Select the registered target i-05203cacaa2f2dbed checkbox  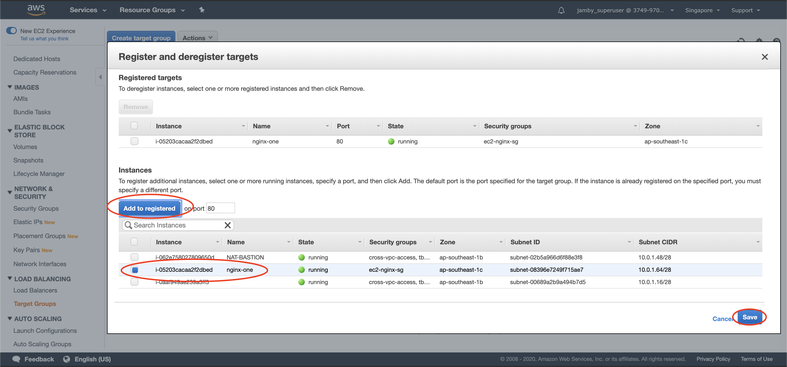(134, 141)
